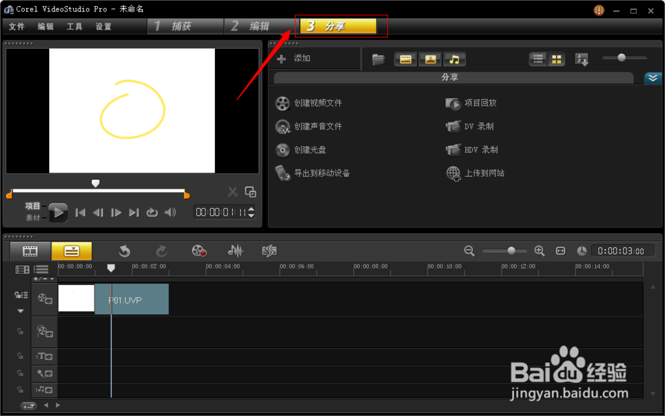665x416 pixels.
Task: Click the timeline playhead marker
Action: (x=110, y=268)
